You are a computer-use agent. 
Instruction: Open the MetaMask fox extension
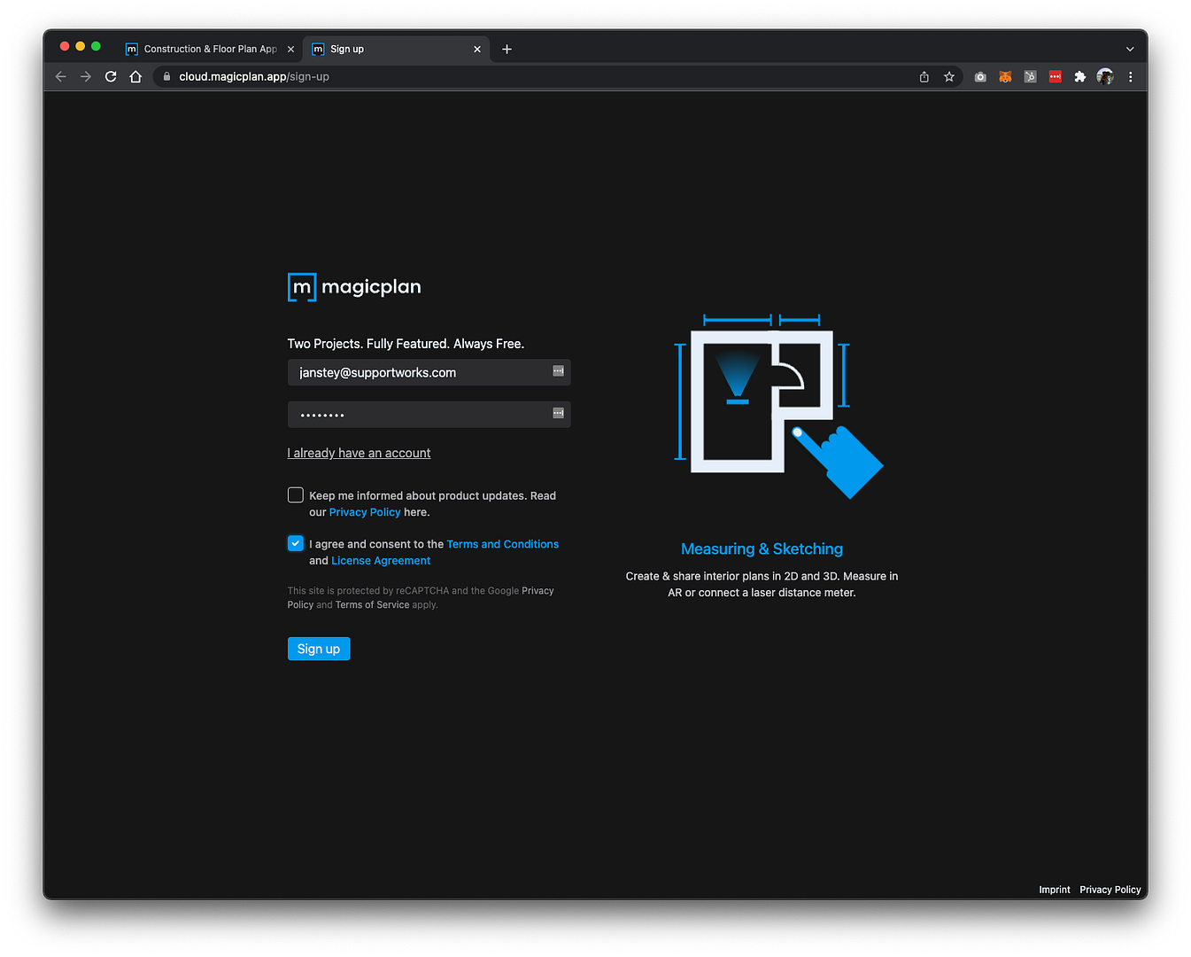click(x=1005, y=77)
